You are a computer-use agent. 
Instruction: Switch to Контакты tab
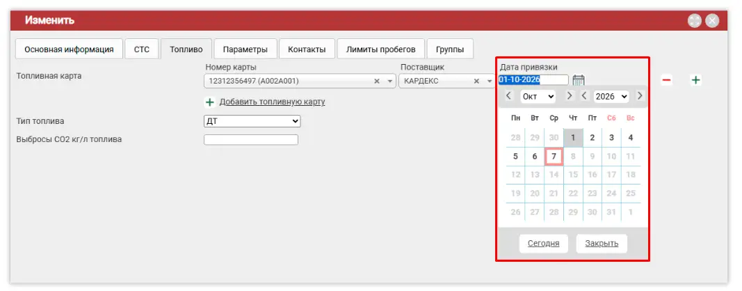307,49
